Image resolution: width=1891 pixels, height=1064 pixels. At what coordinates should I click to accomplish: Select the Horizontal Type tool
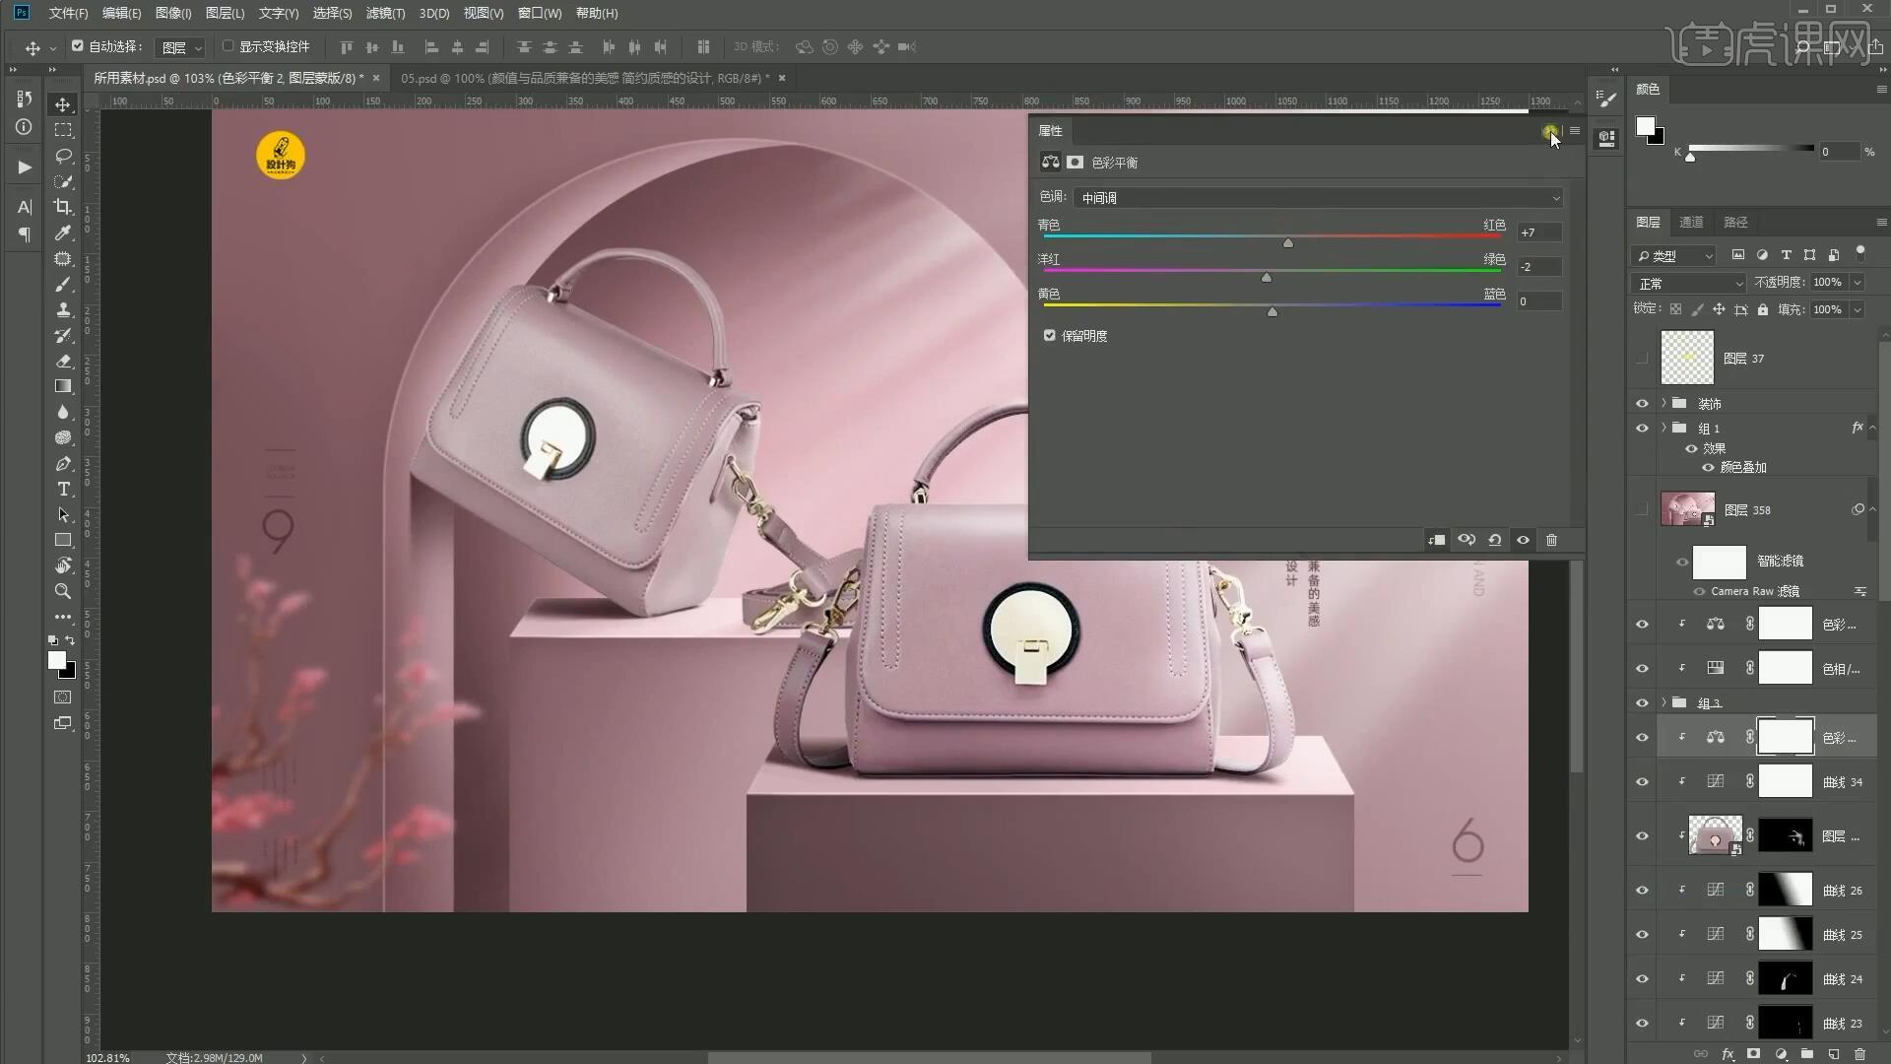63,490
